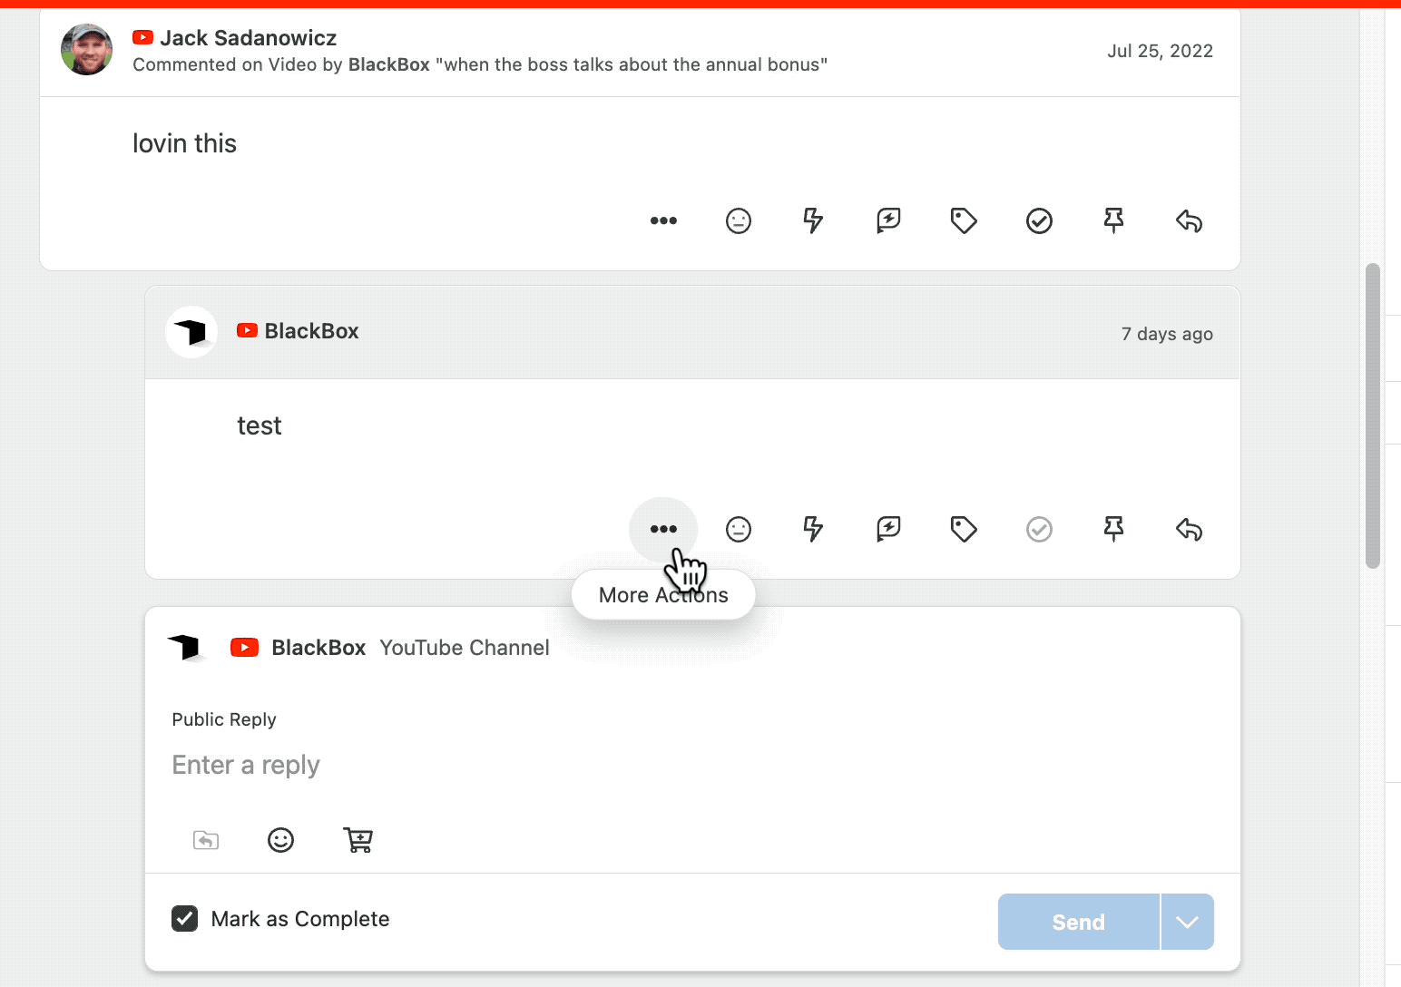Click the YouTube icon in the reply composer header

coord(244,647)
